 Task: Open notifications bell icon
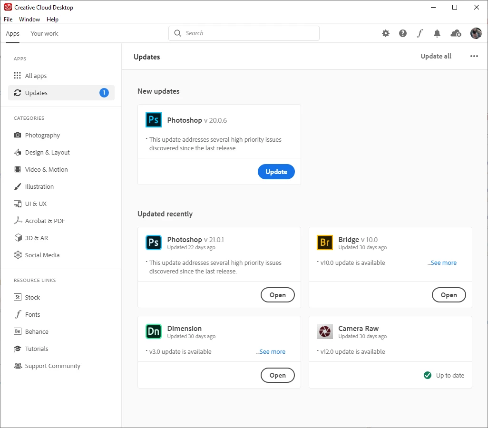pos(437,33)
